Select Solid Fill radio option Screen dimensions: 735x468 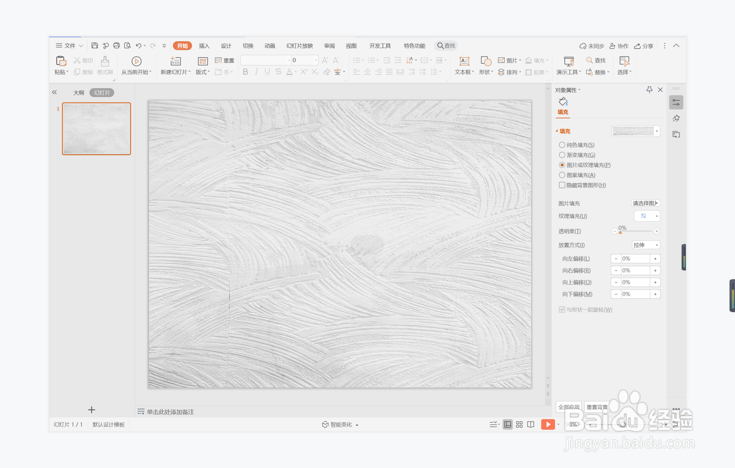[x=562, y=145]
